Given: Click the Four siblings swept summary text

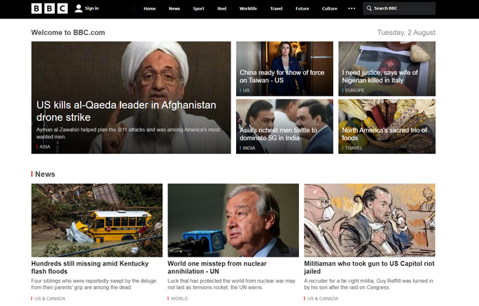Looking at the screenshot, I should tap(94, 284).
